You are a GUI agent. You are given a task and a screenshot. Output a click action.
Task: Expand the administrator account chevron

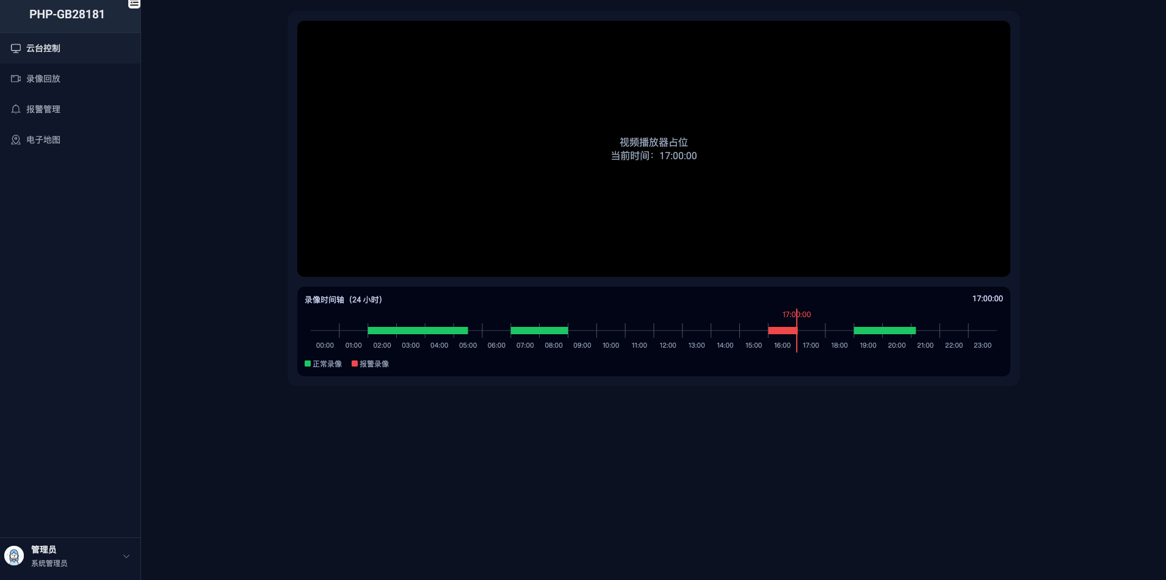[126, 556]
